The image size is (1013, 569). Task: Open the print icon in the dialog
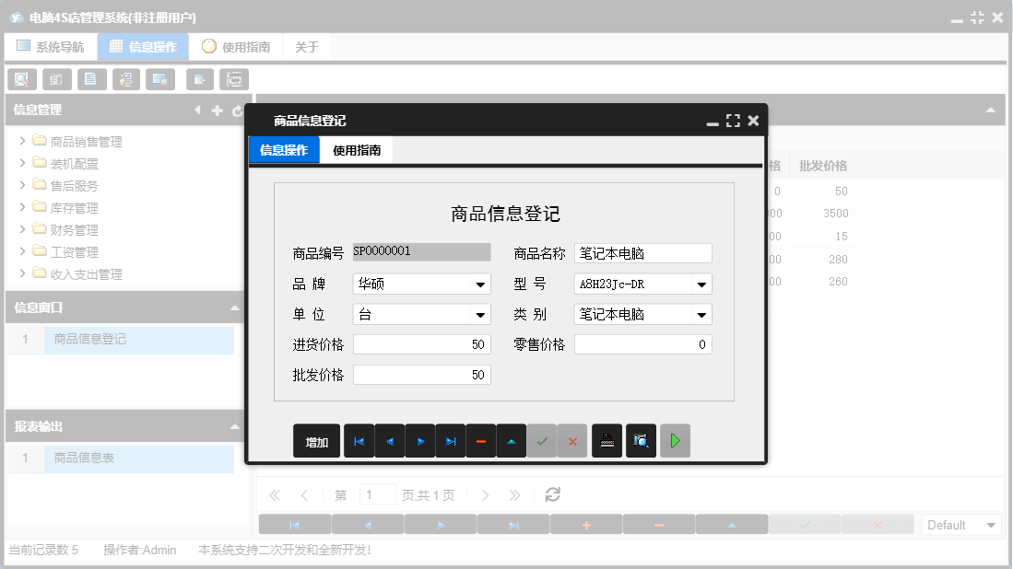coord(606,440)
